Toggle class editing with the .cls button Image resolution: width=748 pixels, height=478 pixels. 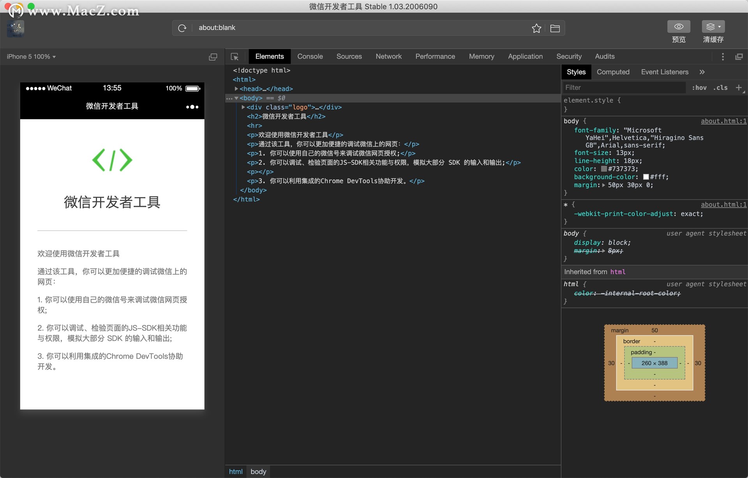(720, 88)
